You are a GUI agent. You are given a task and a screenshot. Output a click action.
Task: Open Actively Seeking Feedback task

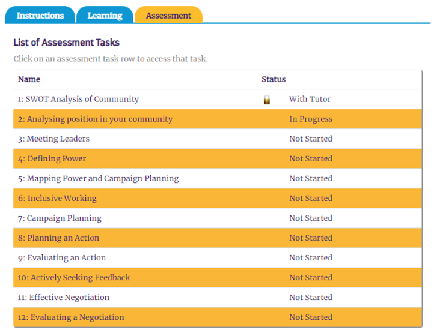point(74,277)
